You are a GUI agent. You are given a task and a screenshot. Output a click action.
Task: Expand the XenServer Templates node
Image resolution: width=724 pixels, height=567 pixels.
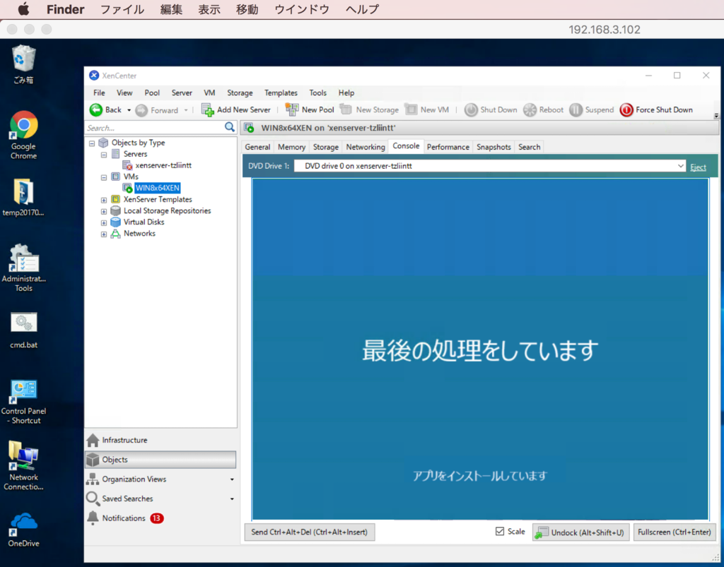click(x=104, y=200)
